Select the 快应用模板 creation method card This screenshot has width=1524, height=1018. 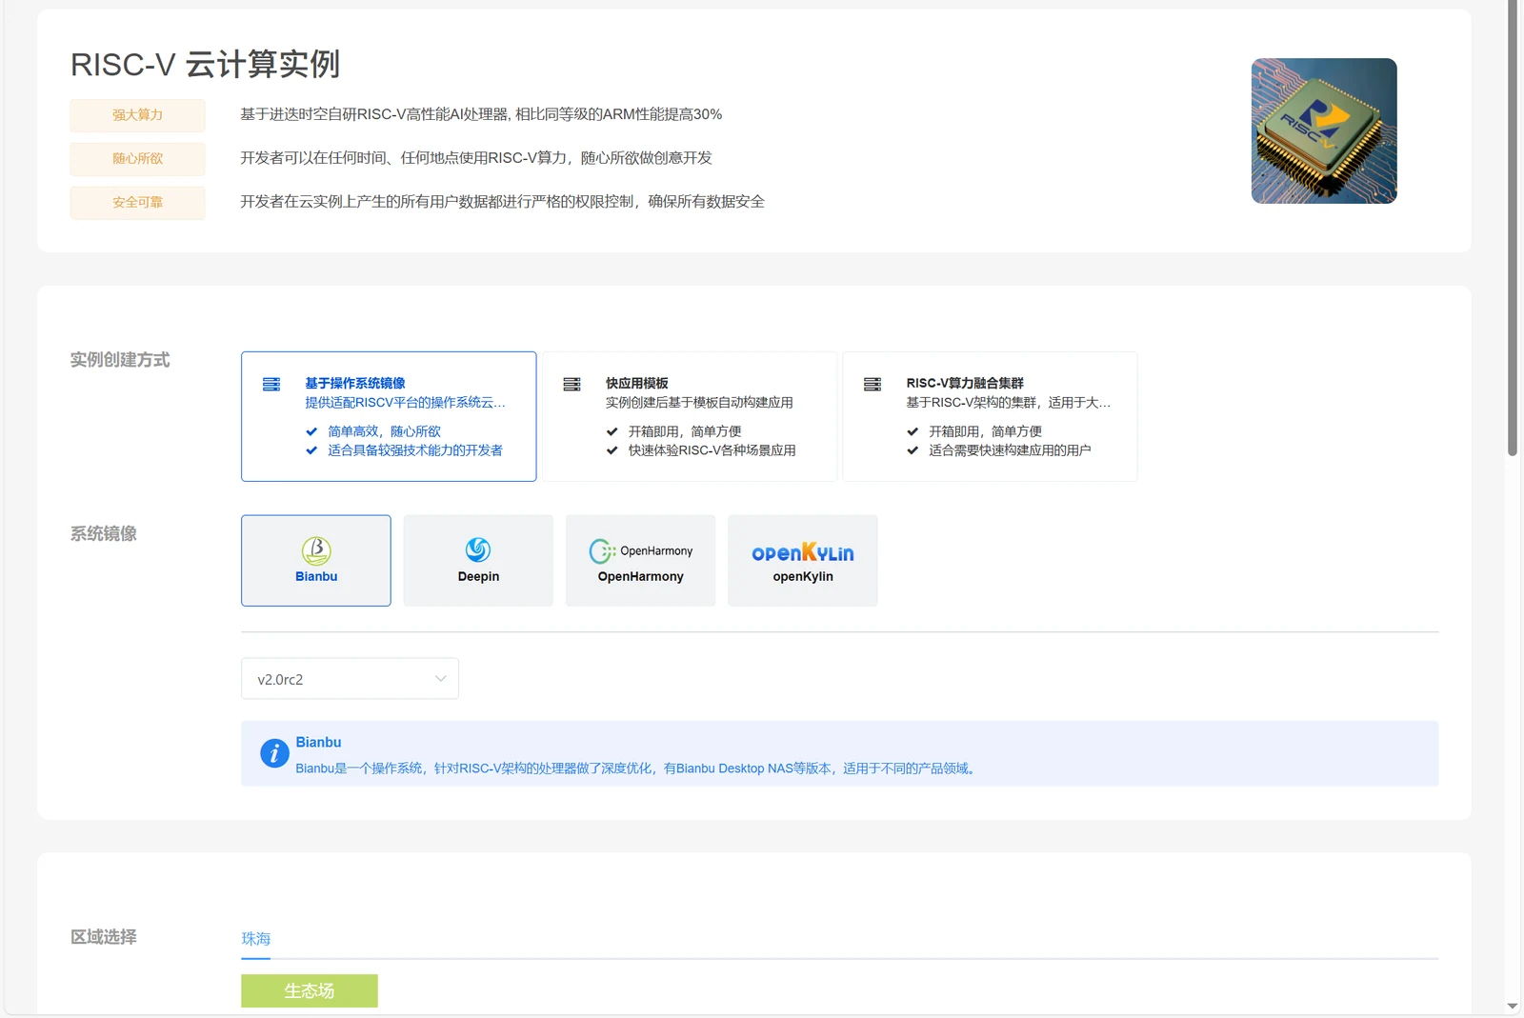click(690, 416)
